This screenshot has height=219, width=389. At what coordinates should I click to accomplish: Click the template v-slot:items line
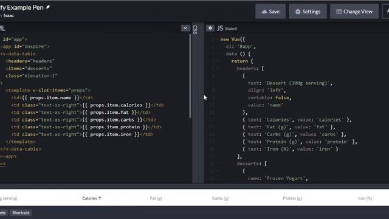[x=48, y=91]
